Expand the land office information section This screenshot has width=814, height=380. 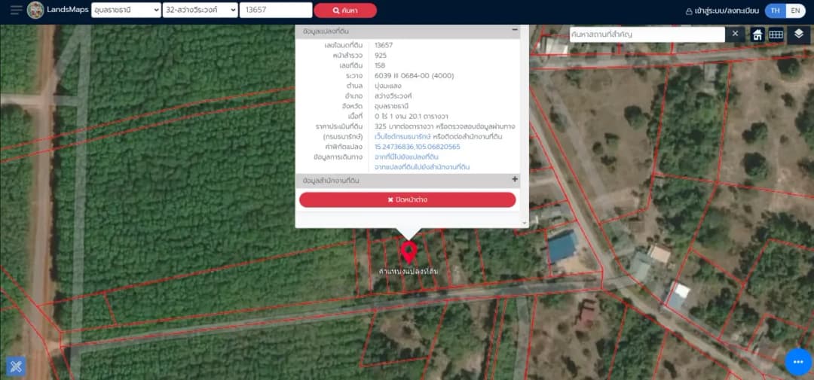pos(515,179)
